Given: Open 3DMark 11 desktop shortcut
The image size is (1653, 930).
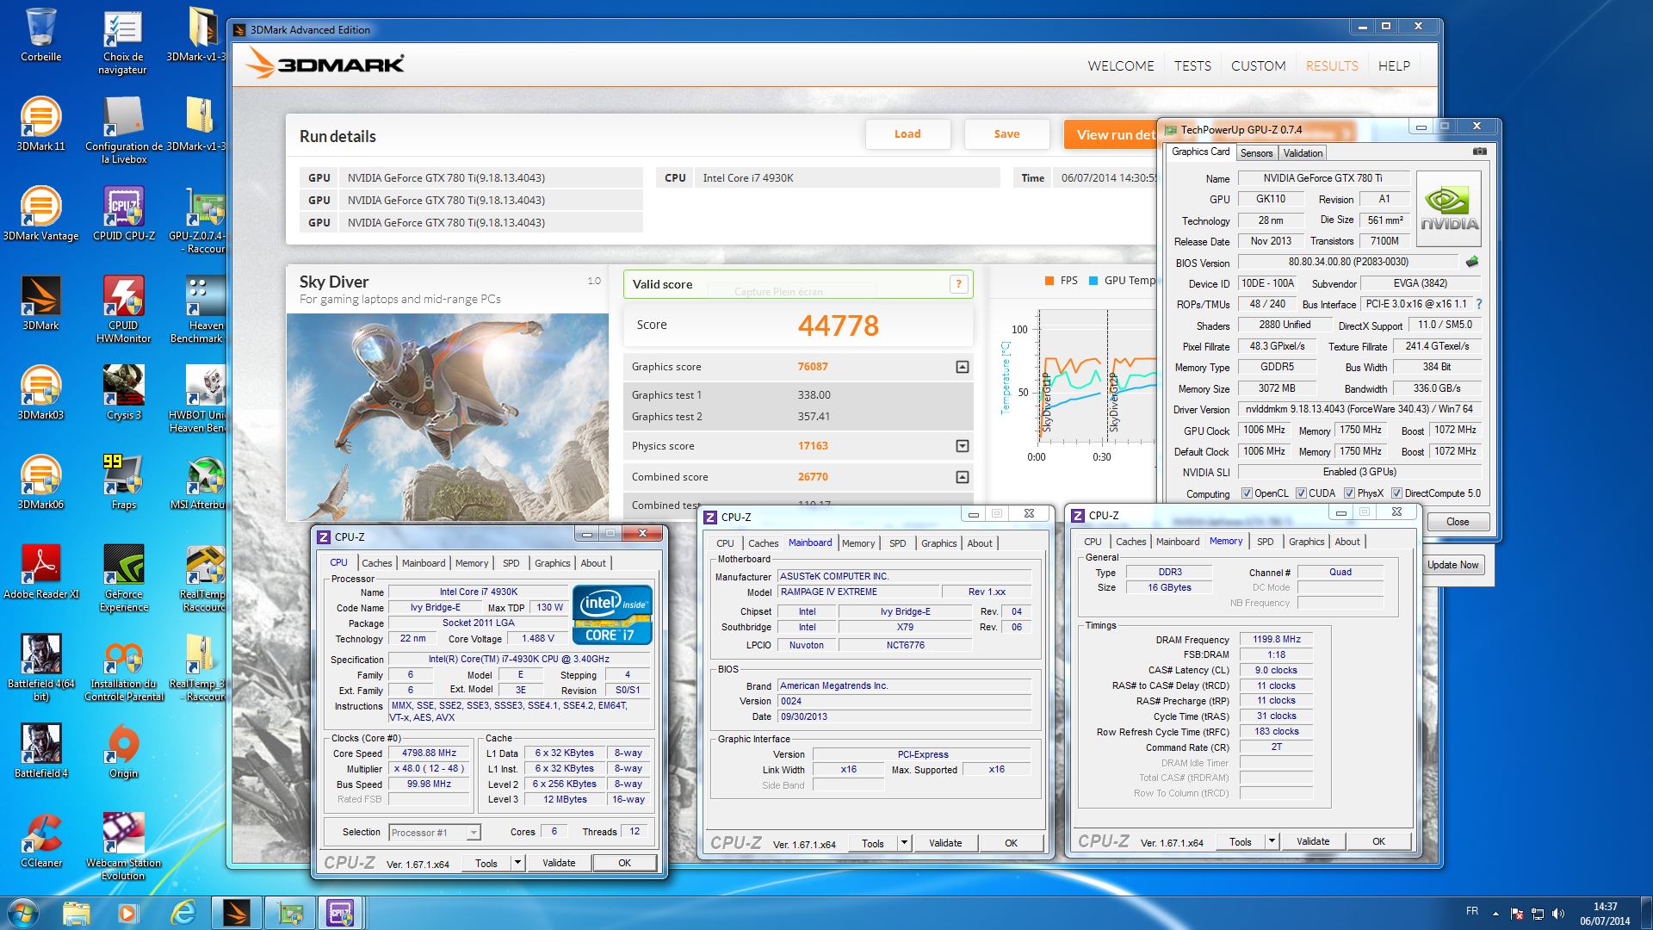Looking at the screenshot, I should [x=40, y=124].
